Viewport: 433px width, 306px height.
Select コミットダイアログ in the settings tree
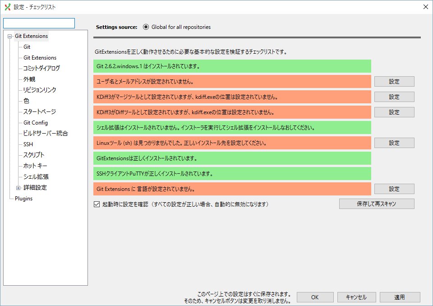click(41, 69)
